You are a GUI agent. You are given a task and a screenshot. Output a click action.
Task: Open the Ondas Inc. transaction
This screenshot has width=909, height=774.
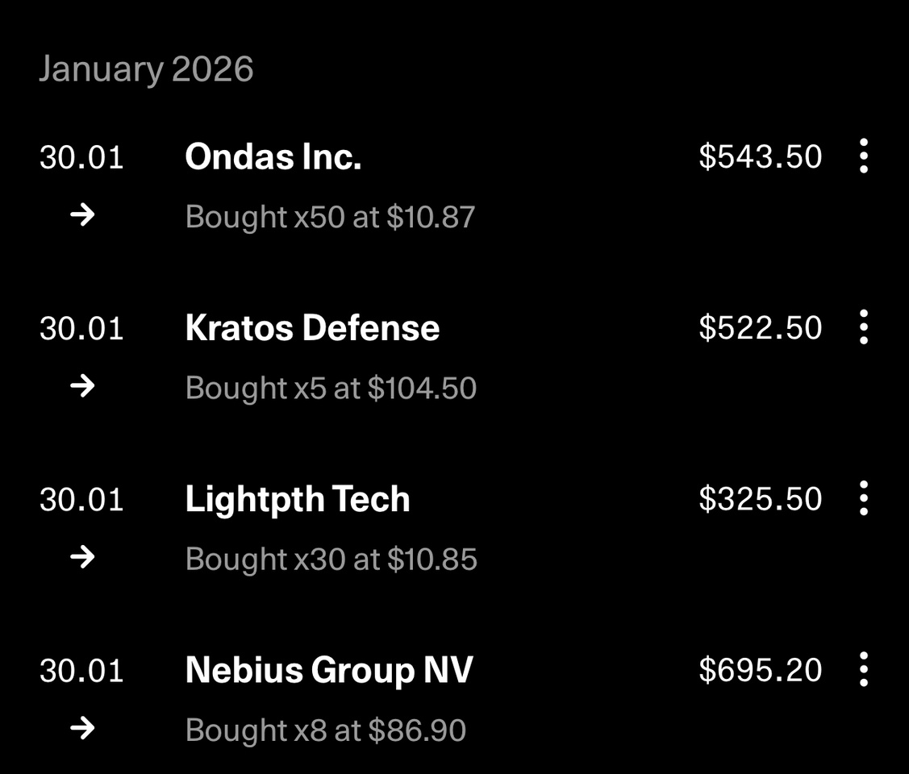(273, 156)
